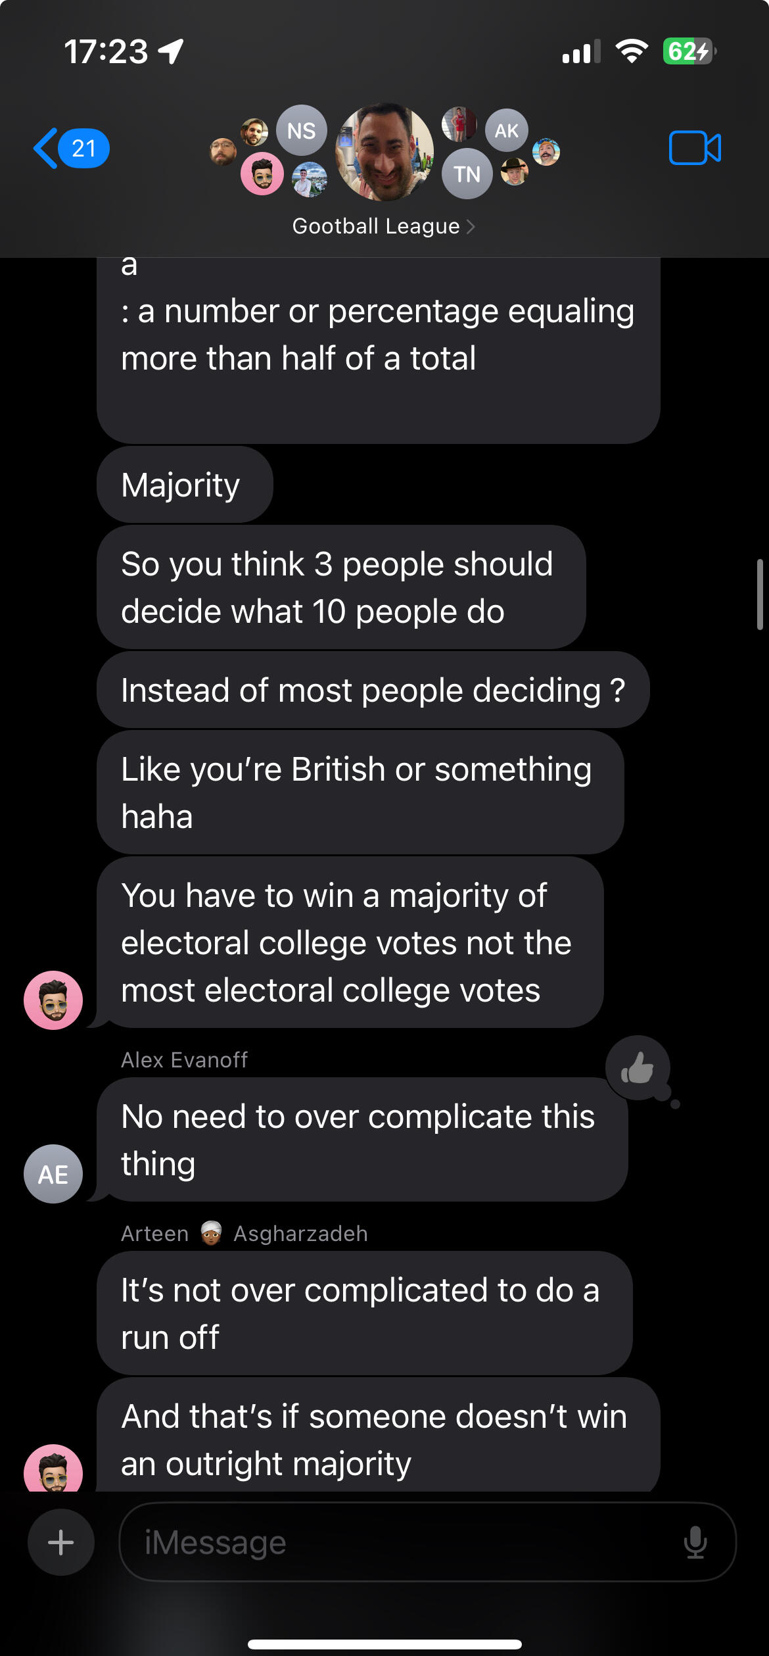Tap the TN initials avatar in header
The height and width of the screenshot is (1656, 769).
(467, 174)
